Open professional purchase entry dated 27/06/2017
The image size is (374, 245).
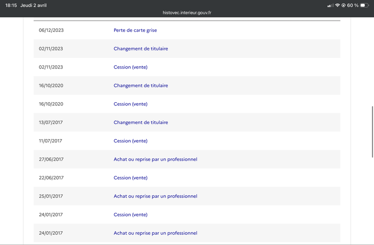click(x=155, y=159)
